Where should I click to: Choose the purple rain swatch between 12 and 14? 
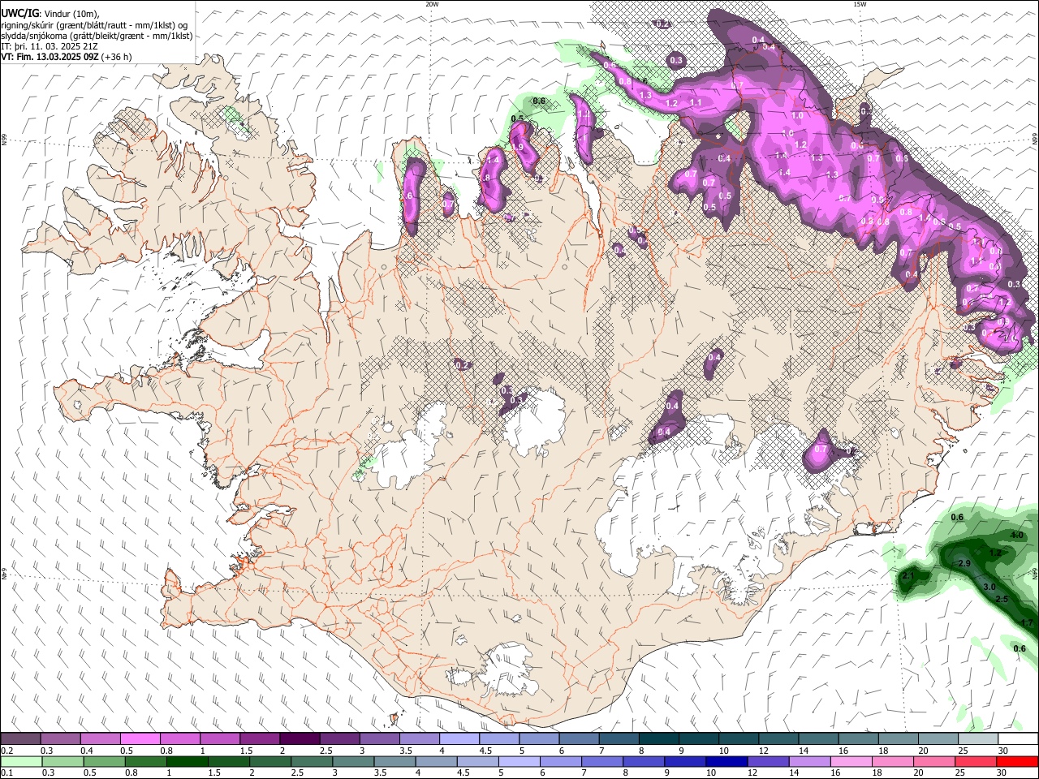(x=767, y=761)
